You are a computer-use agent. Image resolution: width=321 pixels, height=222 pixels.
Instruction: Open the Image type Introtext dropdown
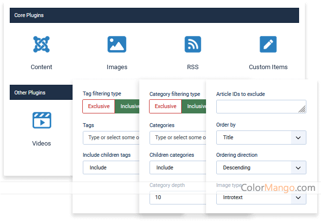pyautogui.click(x=261, y=198)
